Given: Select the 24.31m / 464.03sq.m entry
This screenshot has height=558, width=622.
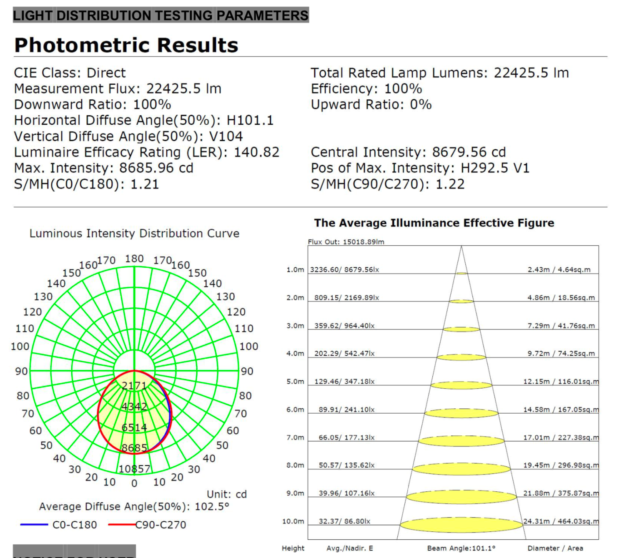Looking at the screenshot, I should click(x=561, y=521).
